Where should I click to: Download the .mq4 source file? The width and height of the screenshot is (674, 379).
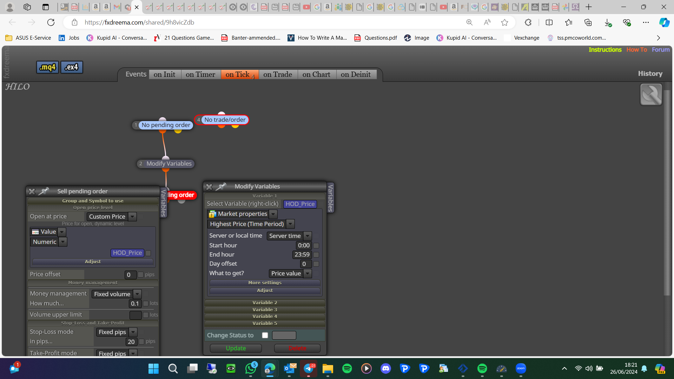[x=47, y=67]
